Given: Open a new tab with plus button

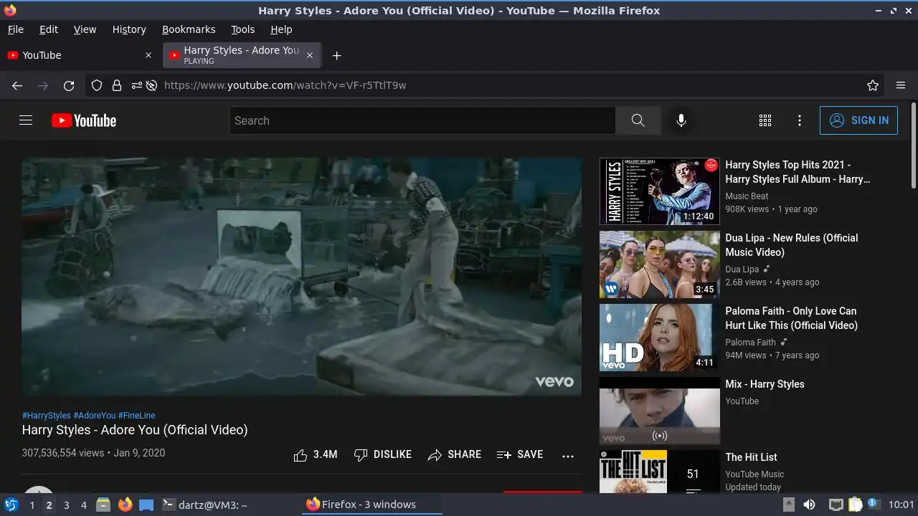Looking at the screenshot, I should [336, 55].
